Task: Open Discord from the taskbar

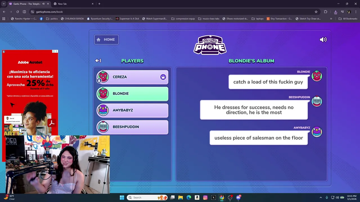Action: pos(238,198)
